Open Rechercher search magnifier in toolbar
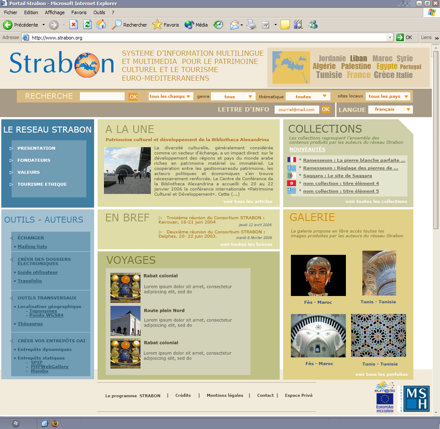Viewport: 440px width, 429px height. pyautogui.click(x=116, y=24)
